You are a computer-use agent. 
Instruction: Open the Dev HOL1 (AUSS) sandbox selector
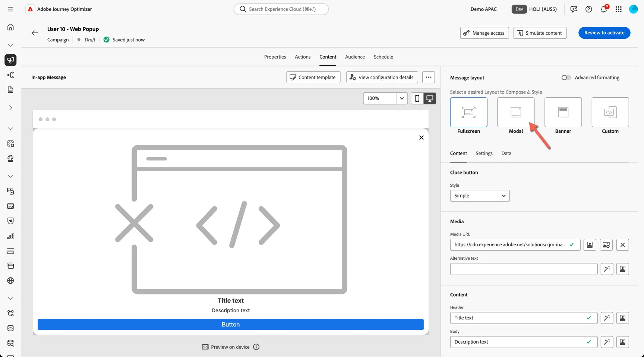(x=534, y=9)
